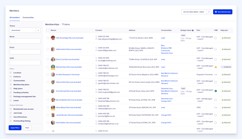The image size is (242, 139).
Task: Click the Advanced badge in Derk Robker row
Action: click(226, 123)
